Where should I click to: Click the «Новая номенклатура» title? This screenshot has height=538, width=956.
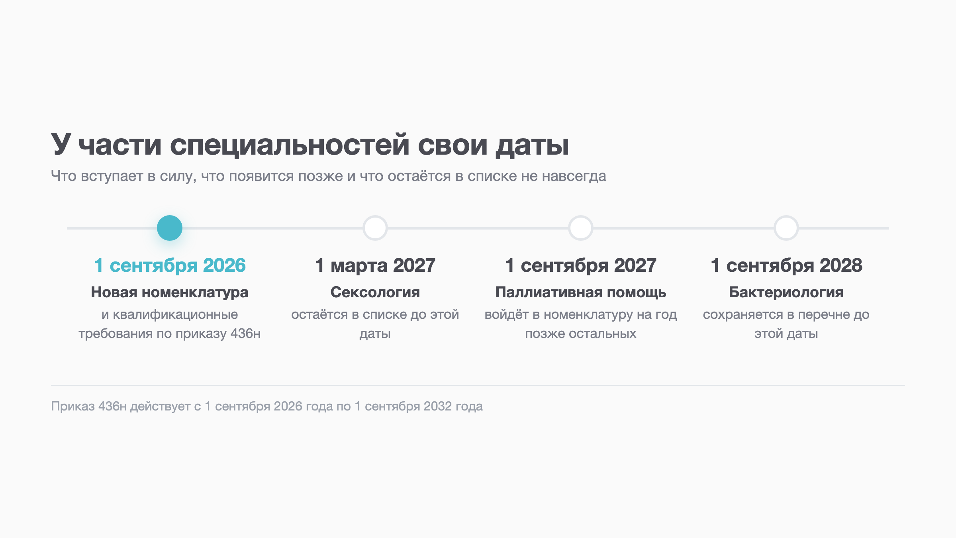170,293
